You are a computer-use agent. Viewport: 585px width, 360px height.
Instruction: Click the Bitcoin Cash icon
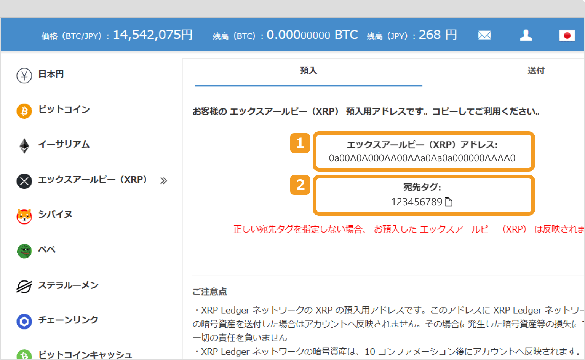point(24,355)
